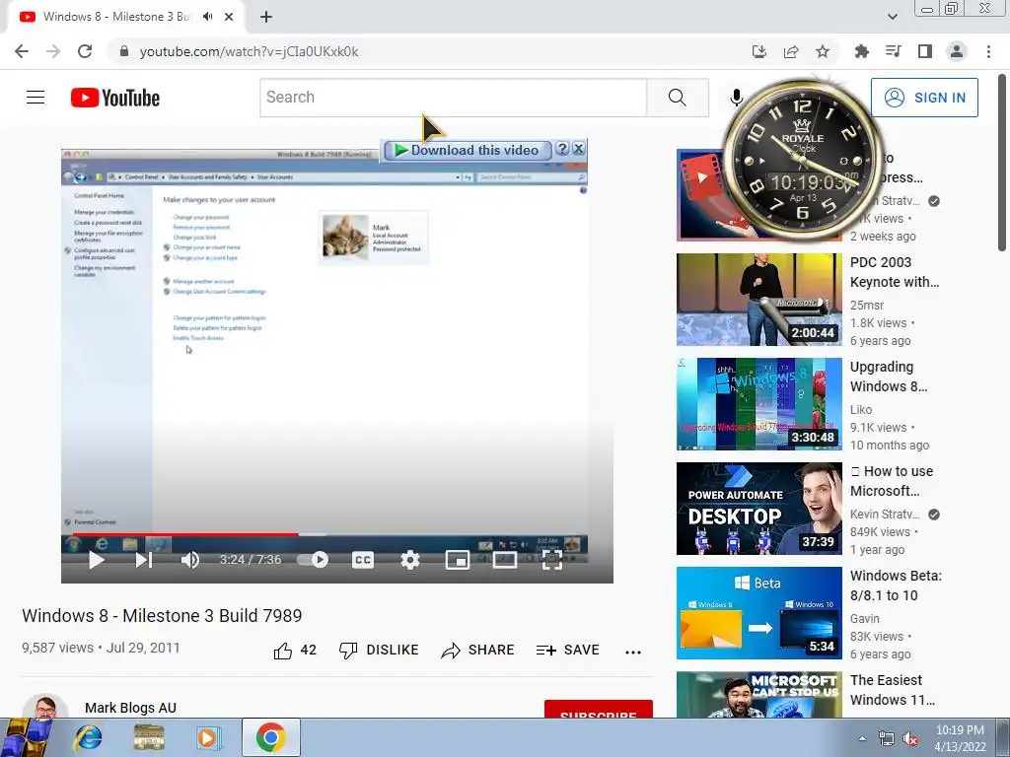Switch to miniplayer mode

coord(458,560)
